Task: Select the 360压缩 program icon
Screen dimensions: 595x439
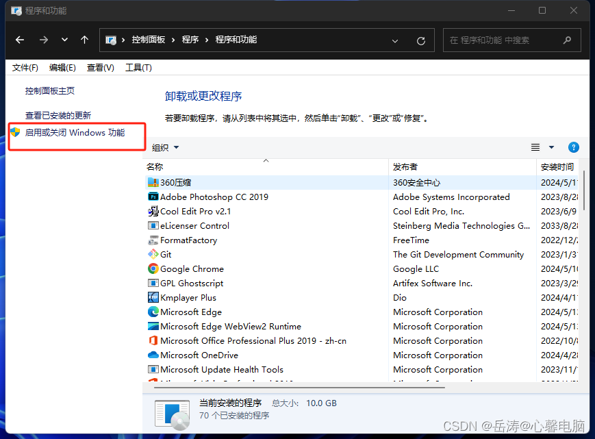Action: (153, 182)
